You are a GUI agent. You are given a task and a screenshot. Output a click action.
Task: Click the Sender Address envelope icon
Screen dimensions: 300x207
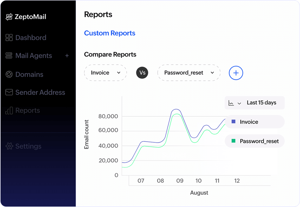[9, 92]
